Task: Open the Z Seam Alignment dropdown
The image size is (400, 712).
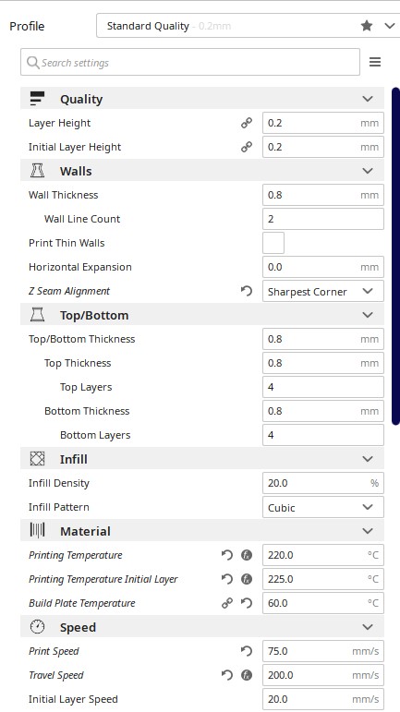Action: (x=322, y=291)
